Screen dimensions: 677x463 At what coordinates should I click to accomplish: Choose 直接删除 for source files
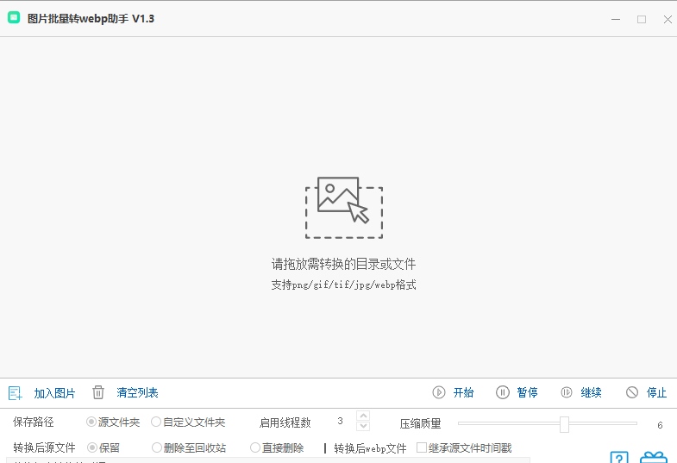(x=255, y=447)
